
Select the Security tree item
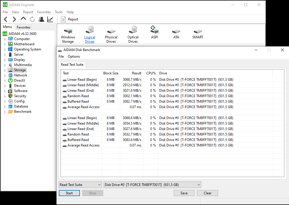[x=20, y=96]
